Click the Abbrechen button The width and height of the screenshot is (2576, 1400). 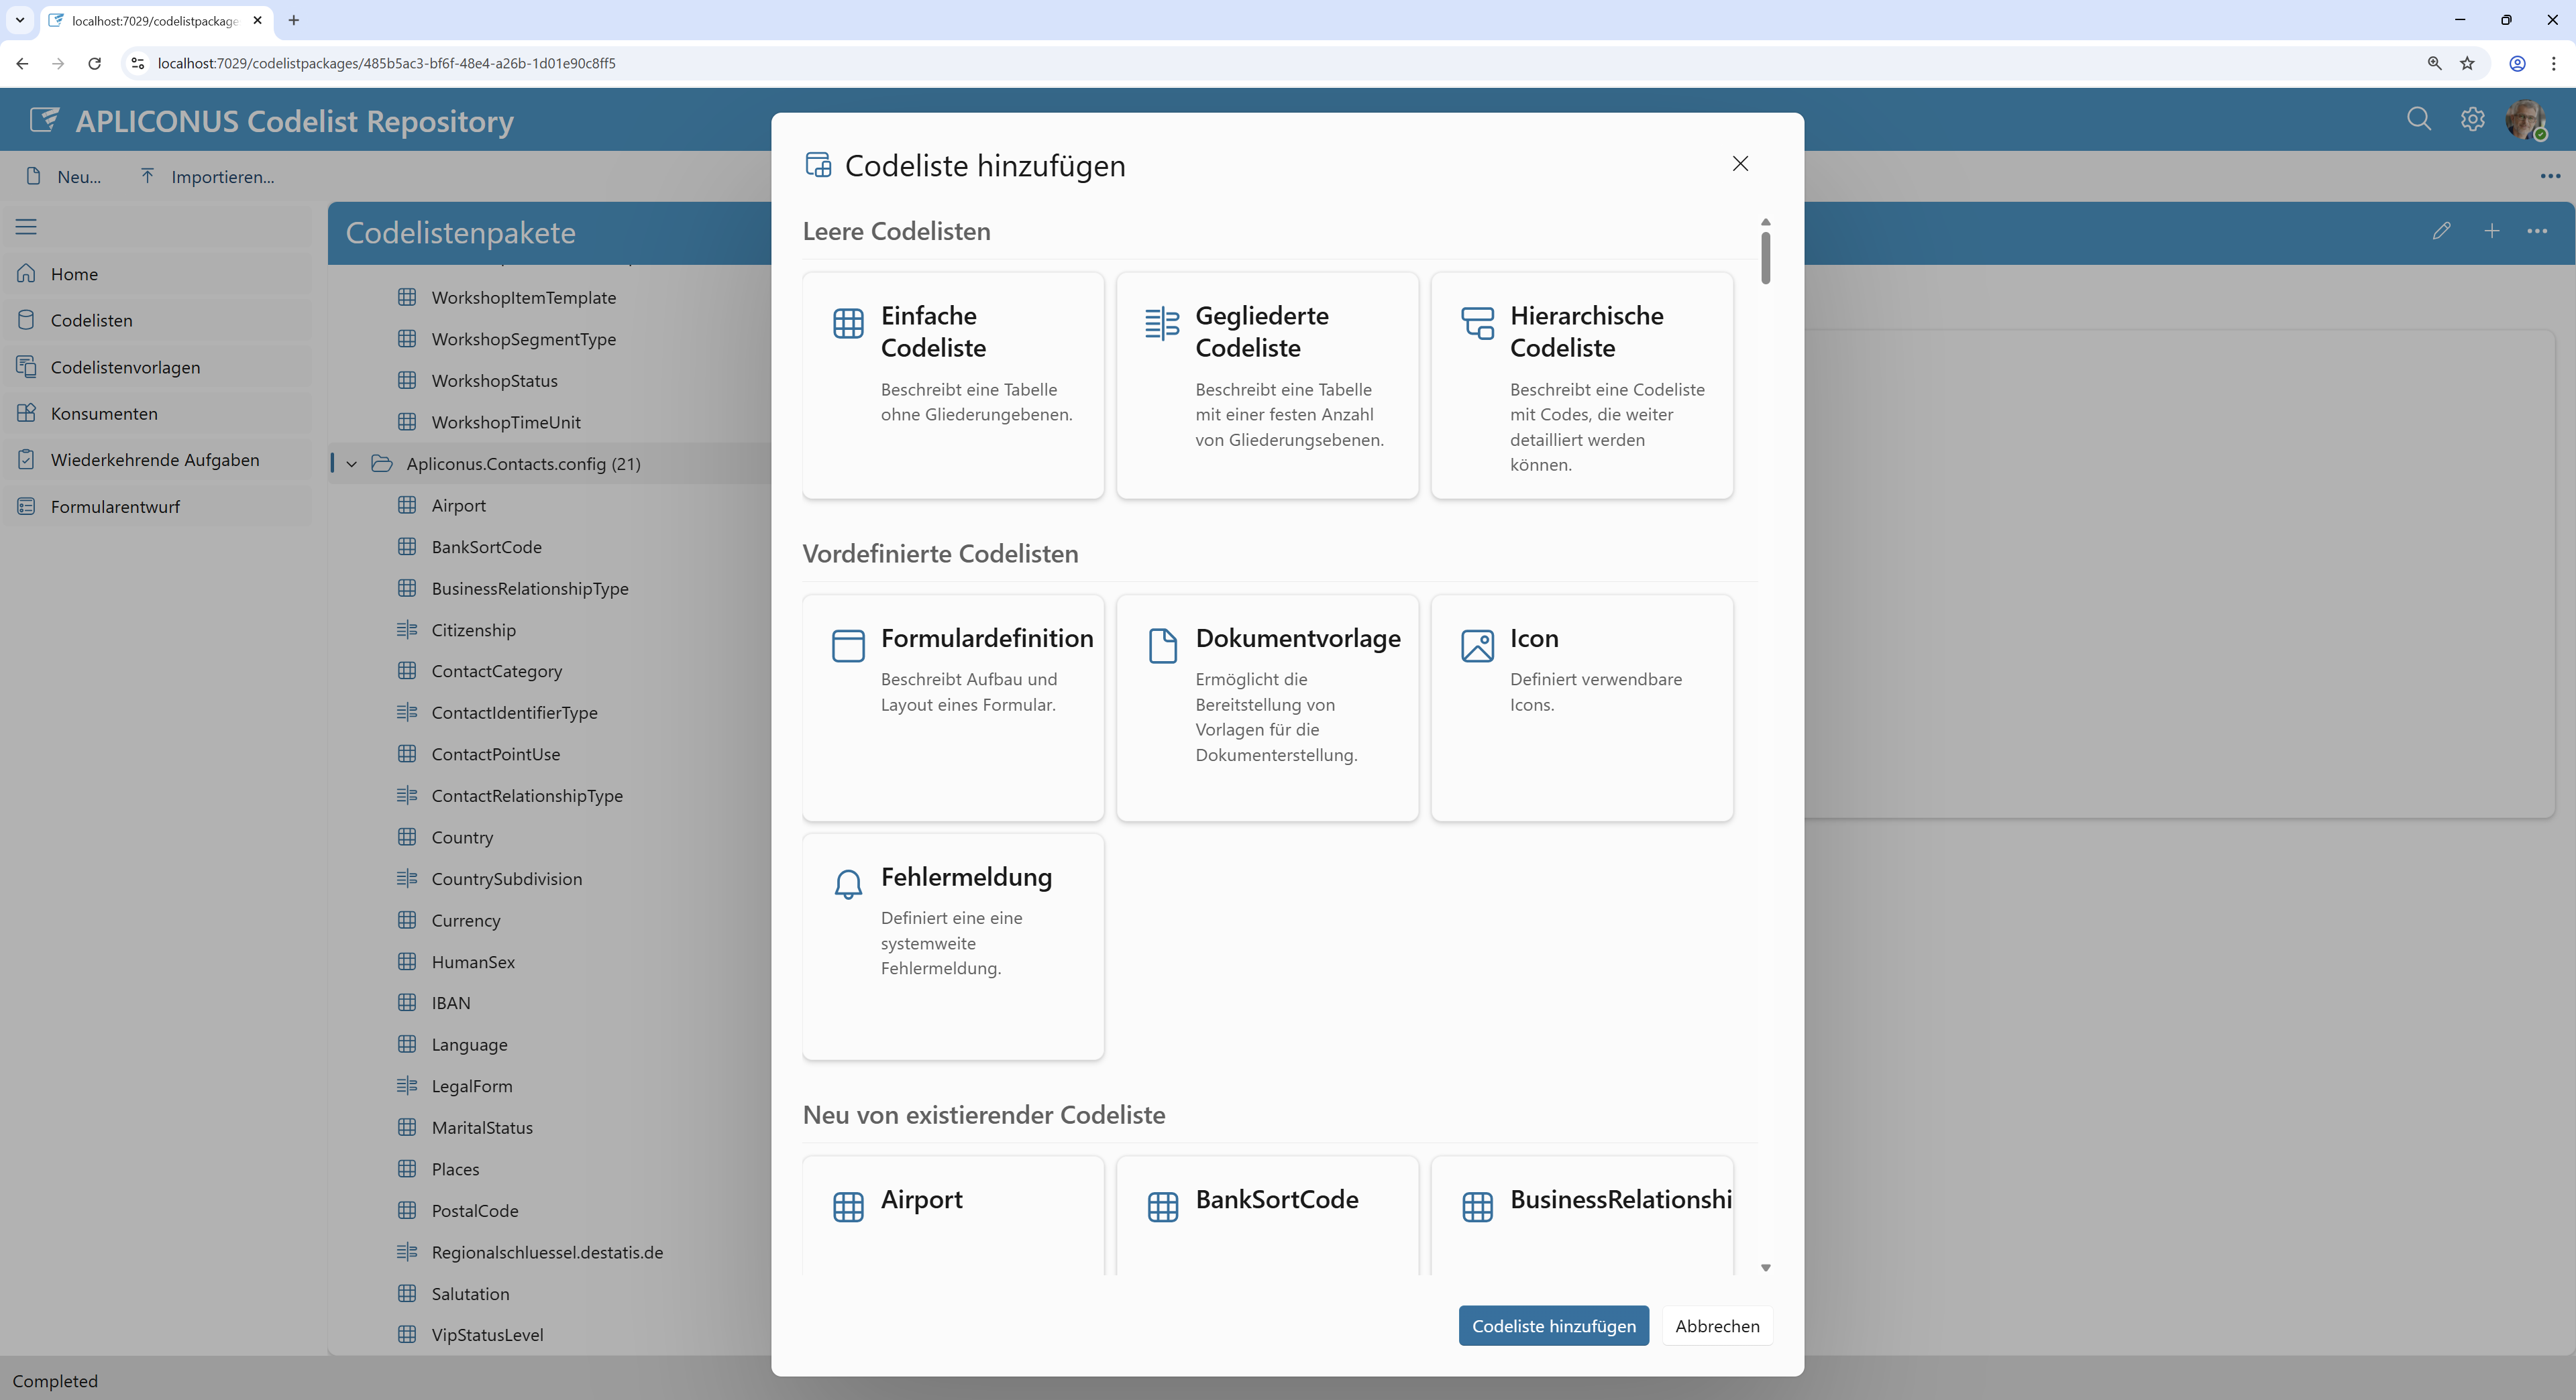tap(1717, 1325)
